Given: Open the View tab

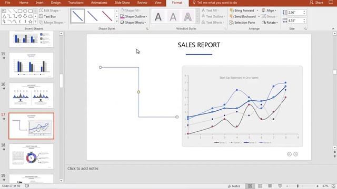Looking at the screenshot, I should click(x=158, y=3).
